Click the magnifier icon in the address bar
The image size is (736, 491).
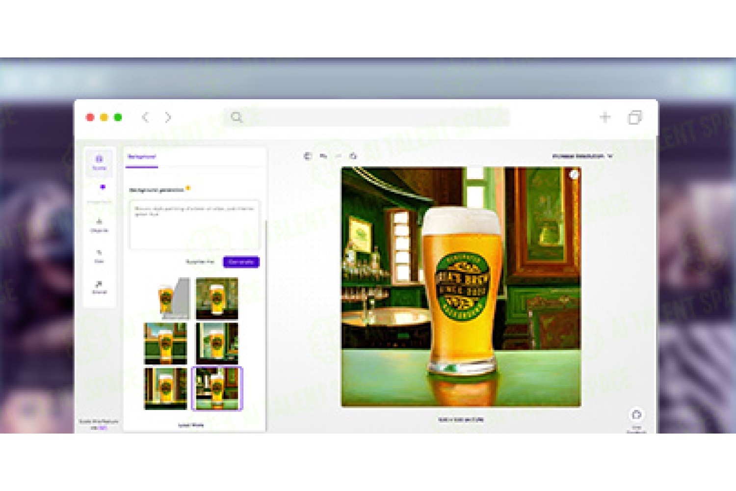237,117
